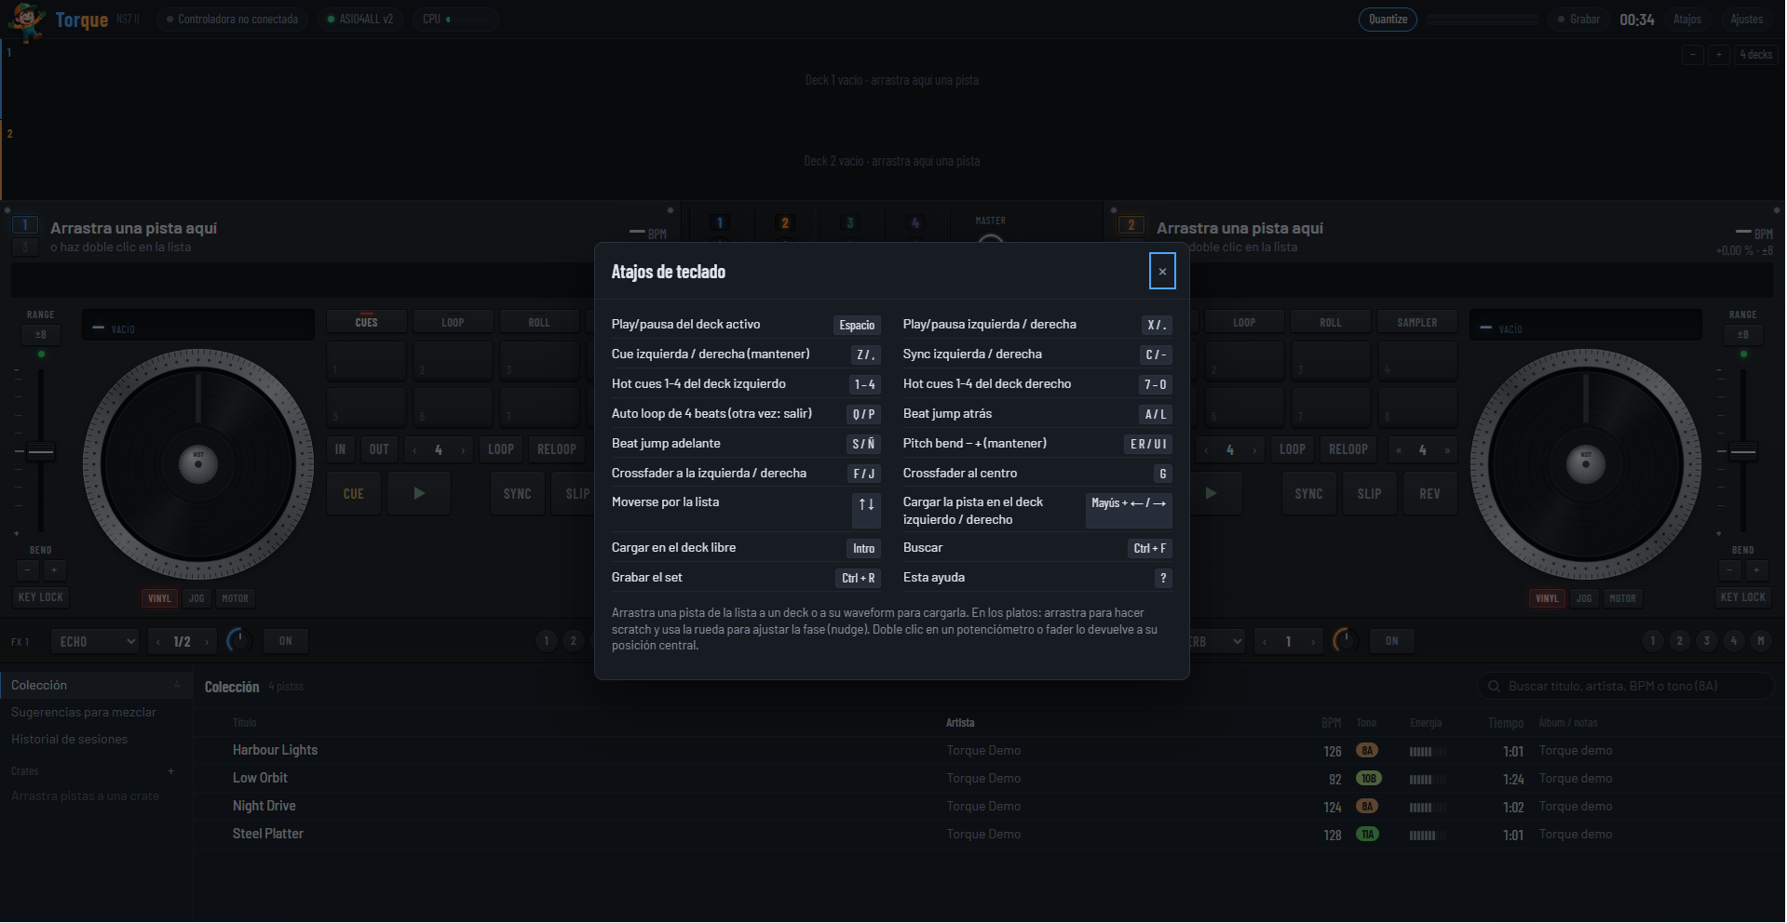Toggle left deck KEY LOCK
The image size is (1787, 923).
tap(41, 597)
